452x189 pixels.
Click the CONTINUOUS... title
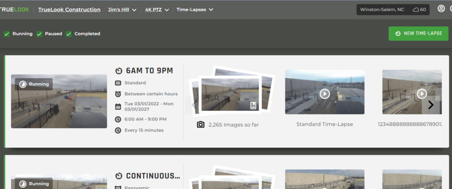pos(153,176)
